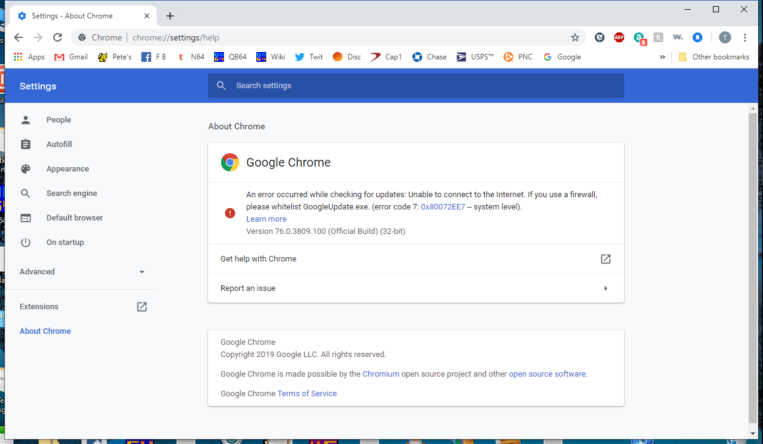Open the Other bookmarks folder

pos(713,57)
